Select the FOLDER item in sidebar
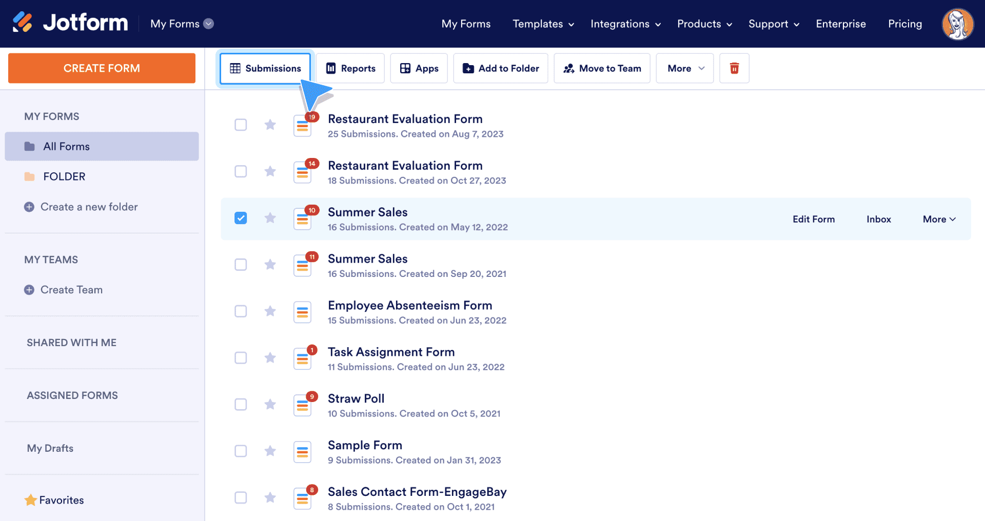The image size is (985, 521). [64, 176]
